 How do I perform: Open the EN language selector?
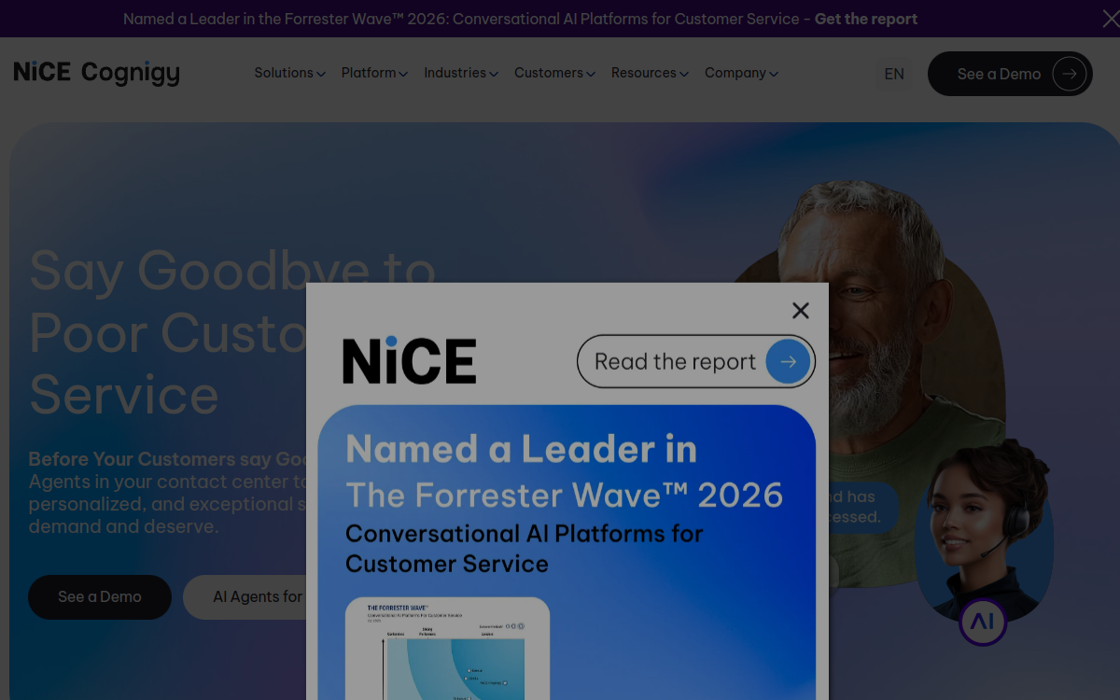[894, 74]
